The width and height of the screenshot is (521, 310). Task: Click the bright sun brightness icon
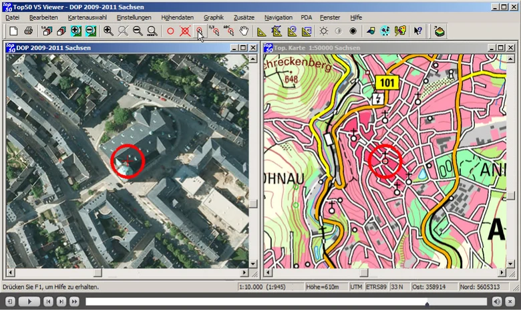(x=323, y=31)
